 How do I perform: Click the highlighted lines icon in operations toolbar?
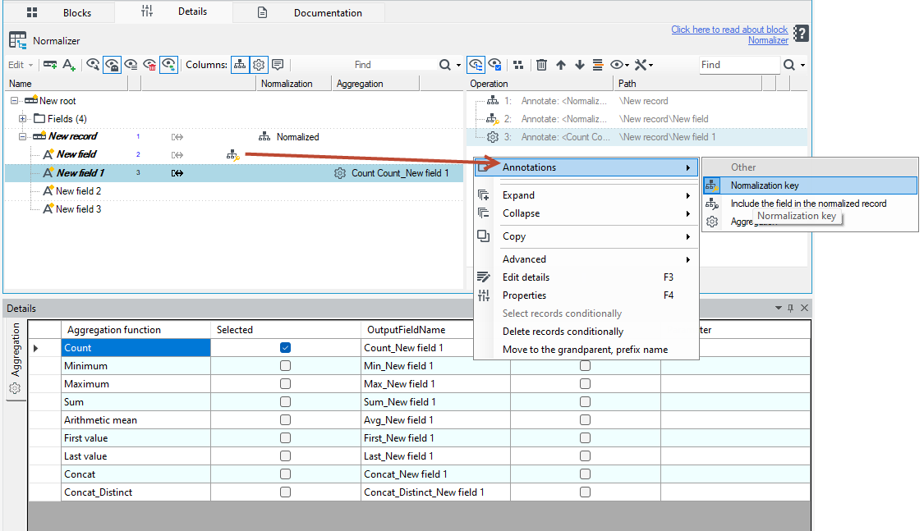[598, 65]
